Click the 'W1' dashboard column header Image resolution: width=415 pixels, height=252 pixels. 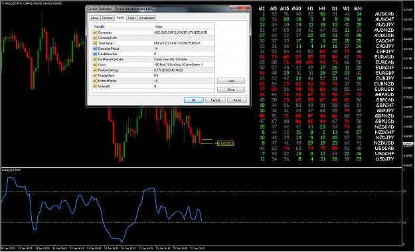point(346,9)
